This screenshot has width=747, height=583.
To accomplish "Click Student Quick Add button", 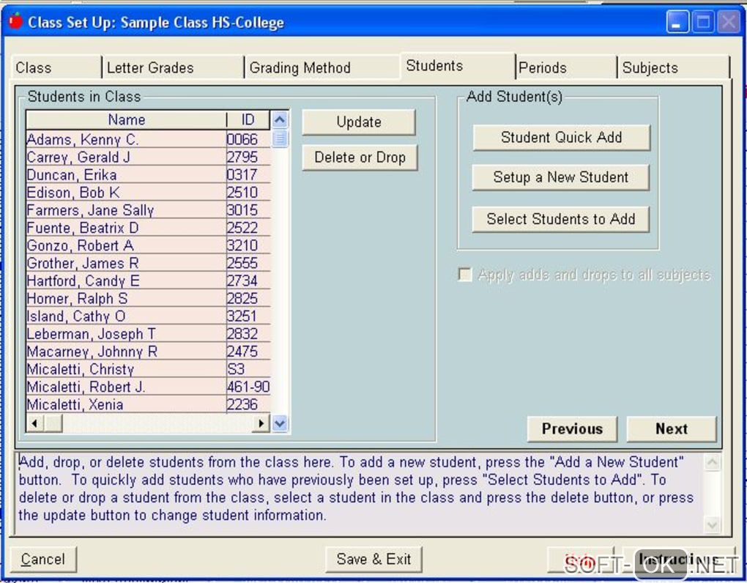I will [561, 138].
